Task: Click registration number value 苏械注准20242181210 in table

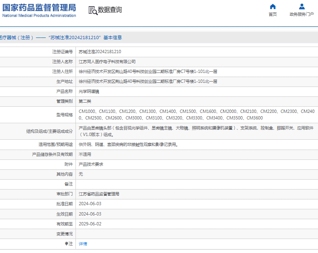Action: coord(100,52)
